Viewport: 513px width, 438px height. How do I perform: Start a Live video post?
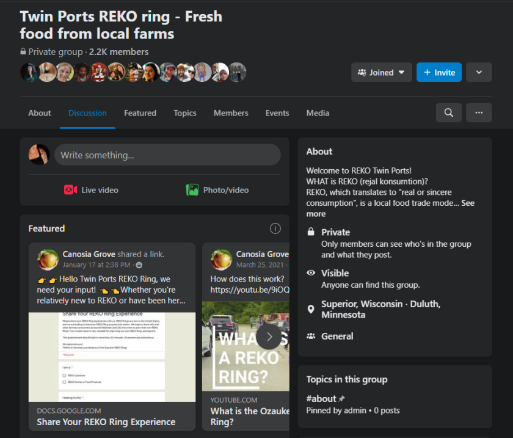click(x=91, y=190)
